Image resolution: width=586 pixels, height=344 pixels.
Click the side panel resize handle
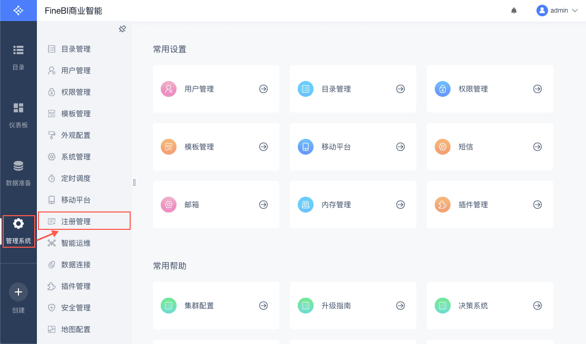pos(134,183)
